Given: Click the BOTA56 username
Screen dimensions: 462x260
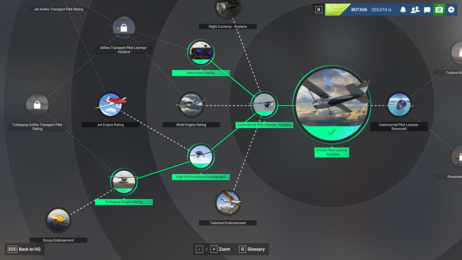Looking at the screenshot, I should coord(359,10).
